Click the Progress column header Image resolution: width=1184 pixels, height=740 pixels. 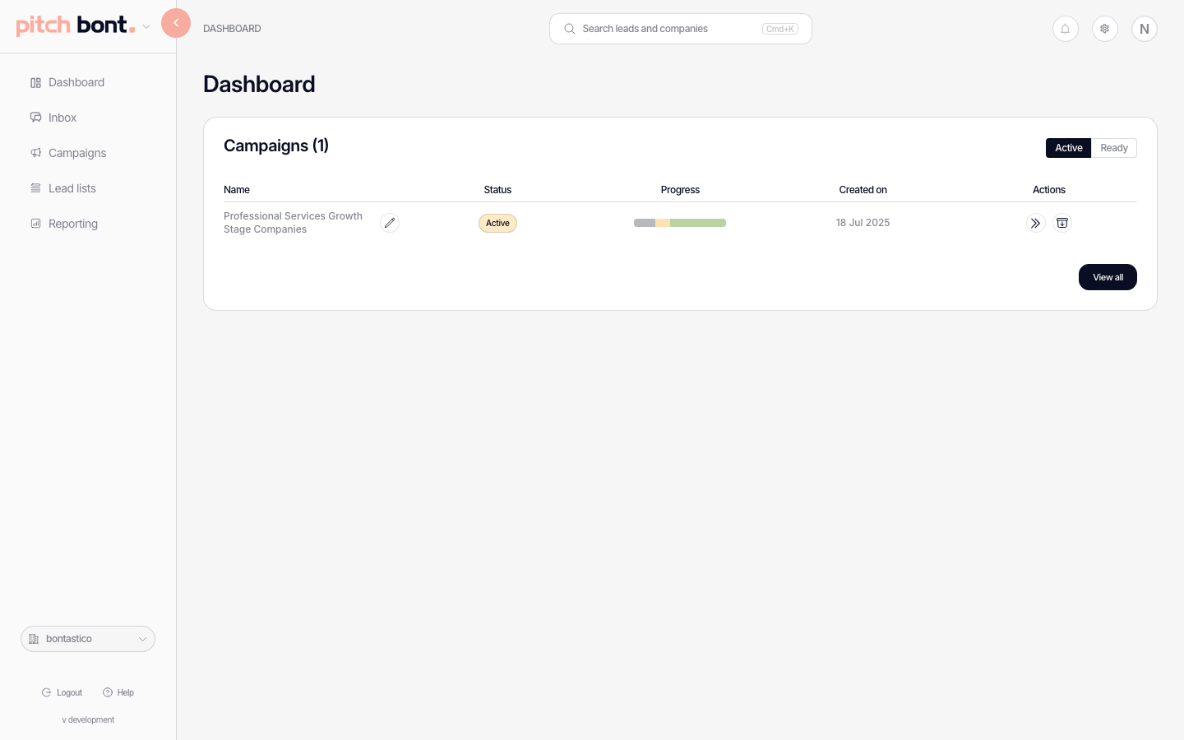coord(680,190)
